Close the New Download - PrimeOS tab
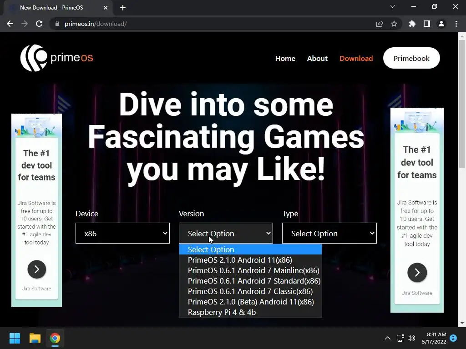The image size is (466, 349). [106, 8]
